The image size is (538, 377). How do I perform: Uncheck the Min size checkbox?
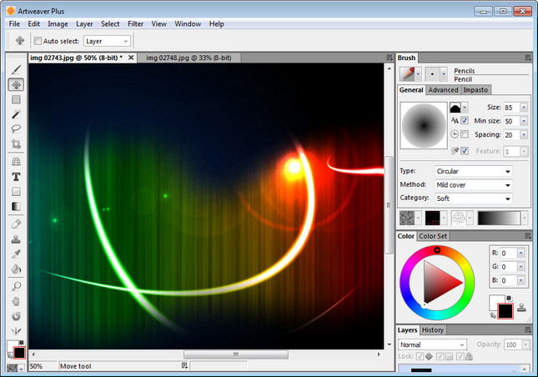(x=465, y=121)
